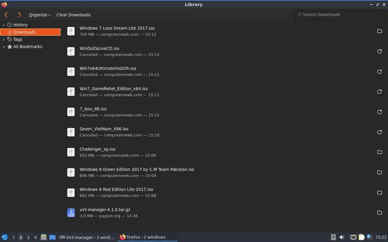Image resolution: width=388 pixels, height=242 pixels.
Task: Click the Challenger_xp.iso file icon
Action: 71,152
